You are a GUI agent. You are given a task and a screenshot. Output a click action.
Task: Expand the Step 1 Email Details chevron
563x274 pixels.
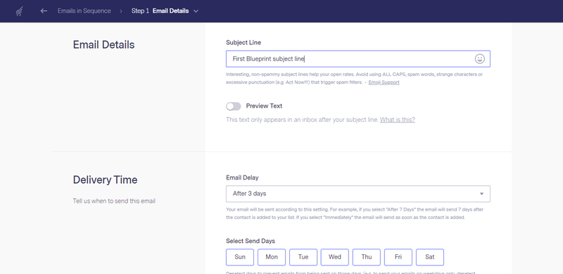[x=196, y=11]
